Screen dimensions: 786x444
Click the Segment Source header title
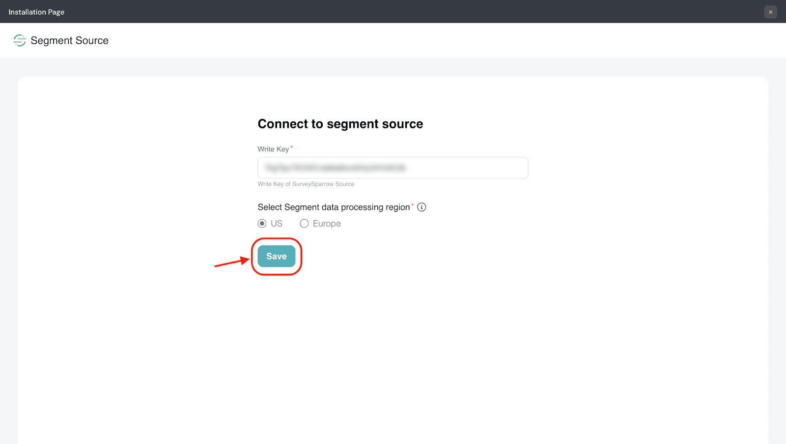pyautogui.click(x=69, y=40)
